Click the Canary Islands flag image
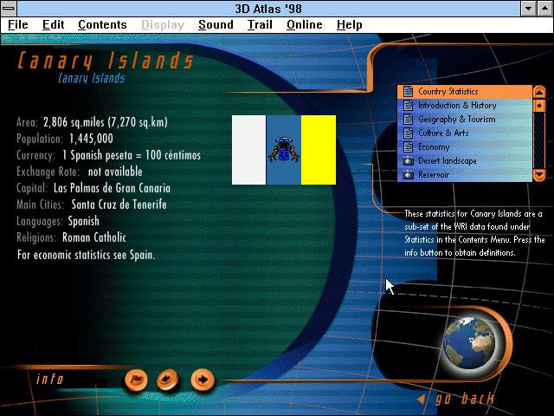This screenshot has width=554, height=416. click(x=284, y=150)
